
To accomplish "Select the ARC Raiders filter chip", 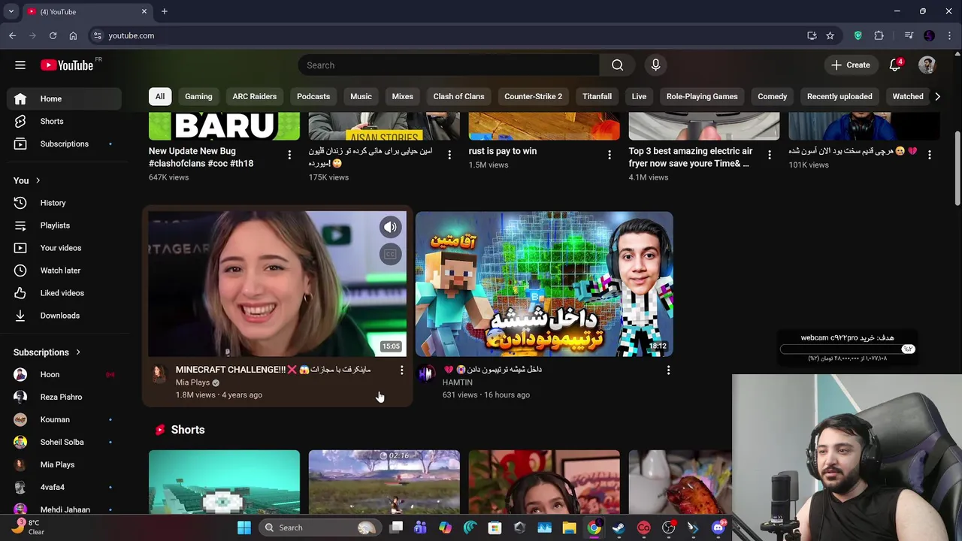I will point(255,96).
